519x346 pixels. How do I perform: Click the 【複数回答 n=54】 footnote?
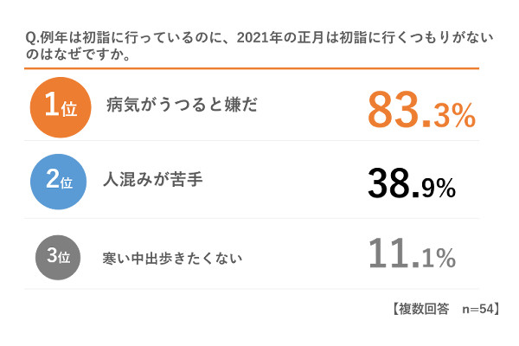445,309
